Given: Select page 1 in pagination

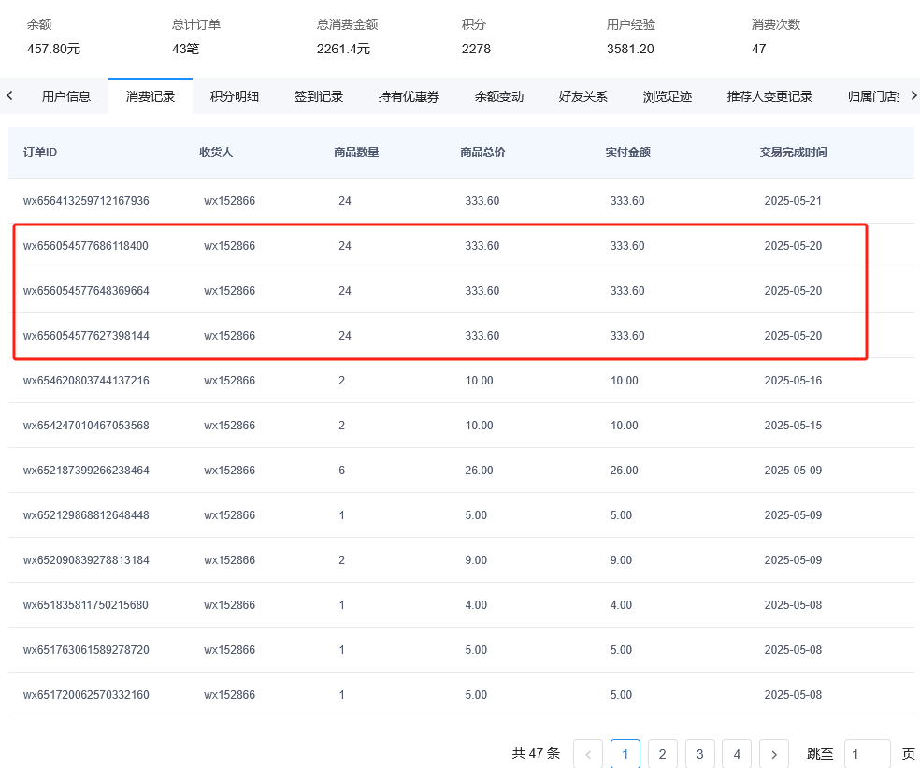Looking at the screenshot, I should coord(625,754).
